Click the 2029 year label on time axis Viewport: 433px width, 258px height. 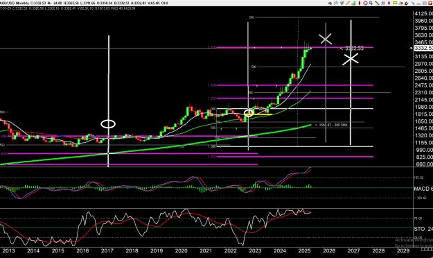[x=403, y=250]
